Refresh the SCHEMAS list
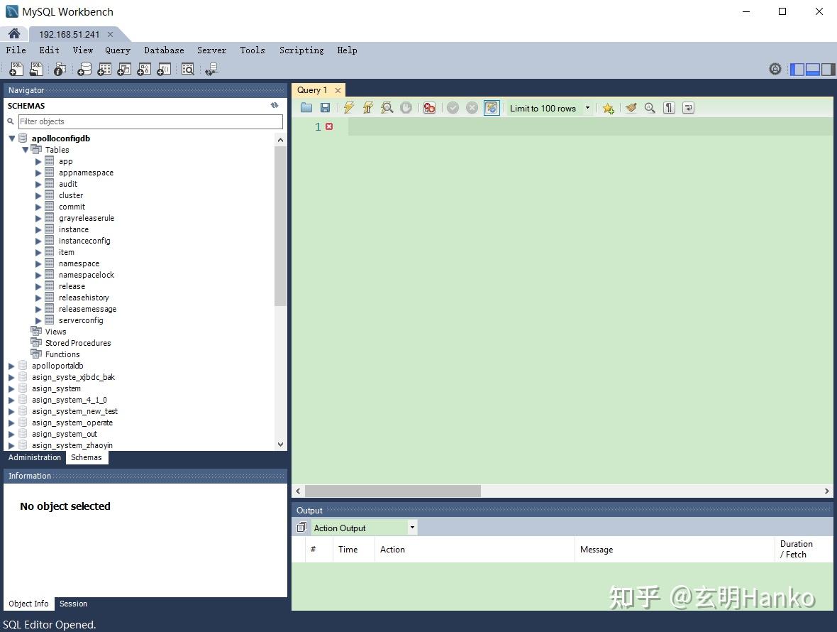Viewport: 837px width, 632px height. pos(275,105)
